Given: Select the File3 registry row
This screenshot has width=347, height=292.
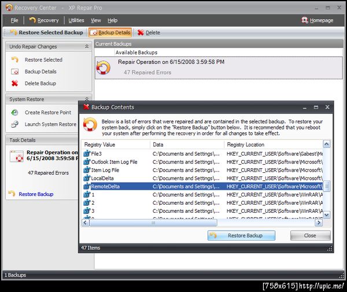Looking at the screenshot, I should (x=203, y=154).
